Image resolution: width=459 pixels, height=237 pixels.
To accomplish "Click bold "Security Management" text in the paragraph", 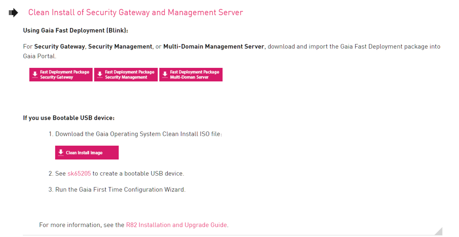I will [120, 47].
